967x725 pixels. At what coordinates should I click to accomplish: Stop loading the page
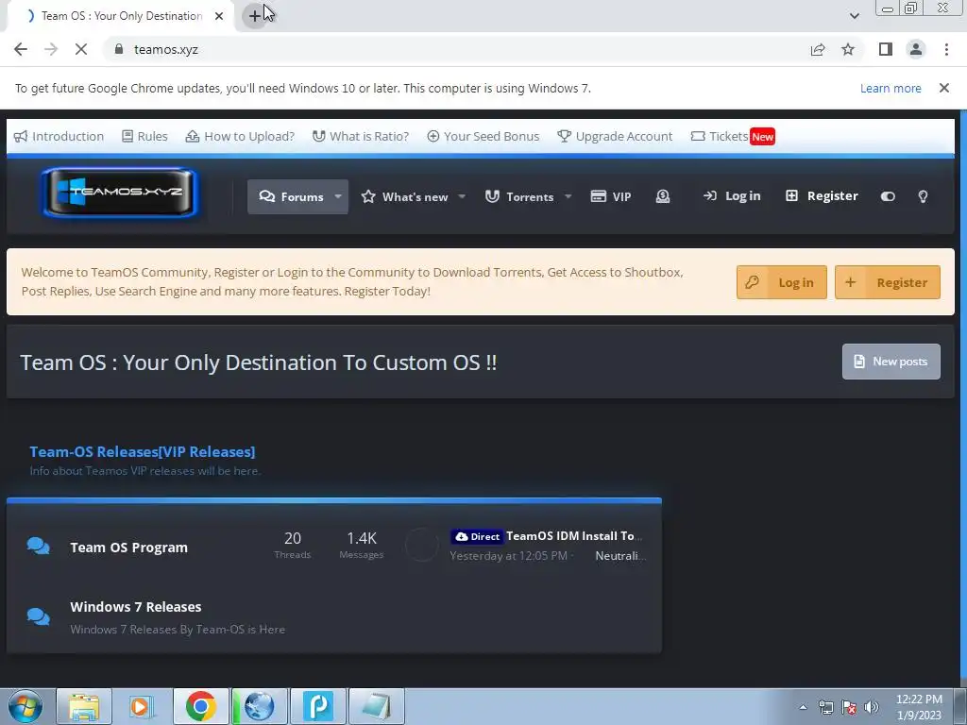pos(81,49)
